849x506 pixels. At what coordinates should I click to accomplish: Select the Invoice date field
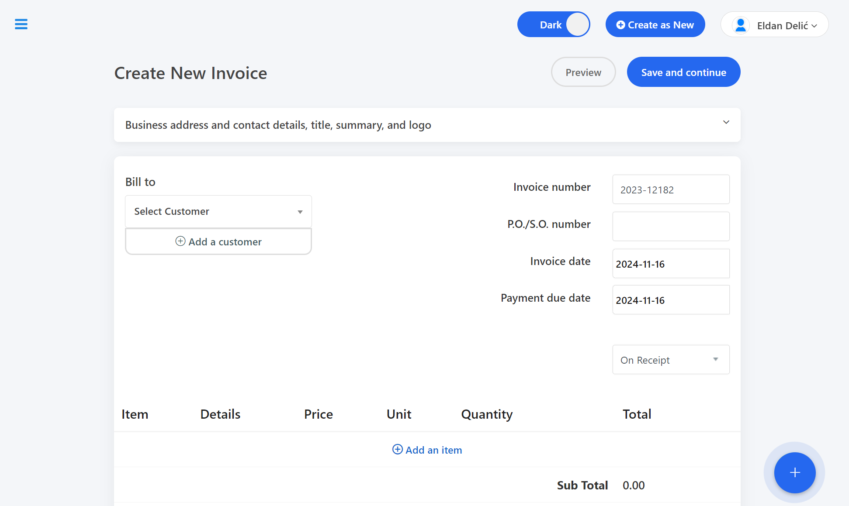(x=671, y=264)
